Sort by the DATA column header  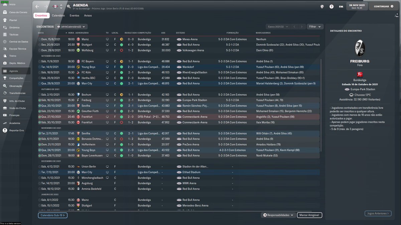tap(41, 33)
